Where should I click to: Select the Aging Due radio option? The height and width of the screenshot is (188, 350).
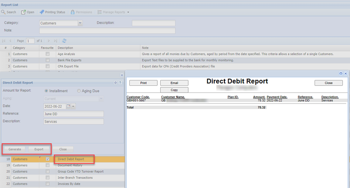(x=79, y=91)
